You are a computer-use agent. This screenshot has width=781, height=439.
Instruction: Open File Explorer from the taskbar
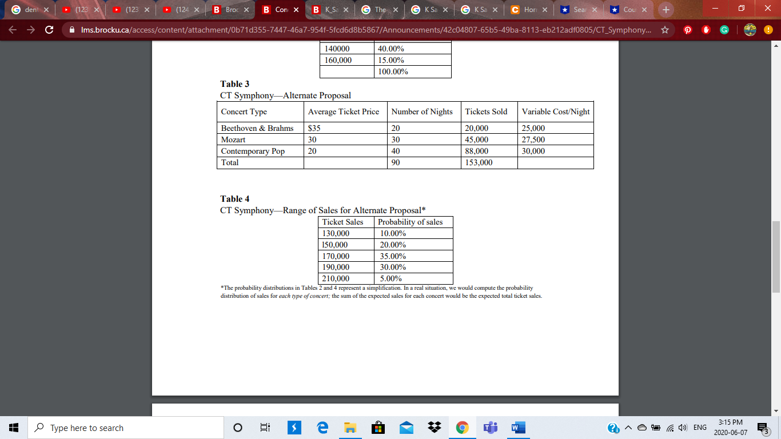[x=350, y=428]
